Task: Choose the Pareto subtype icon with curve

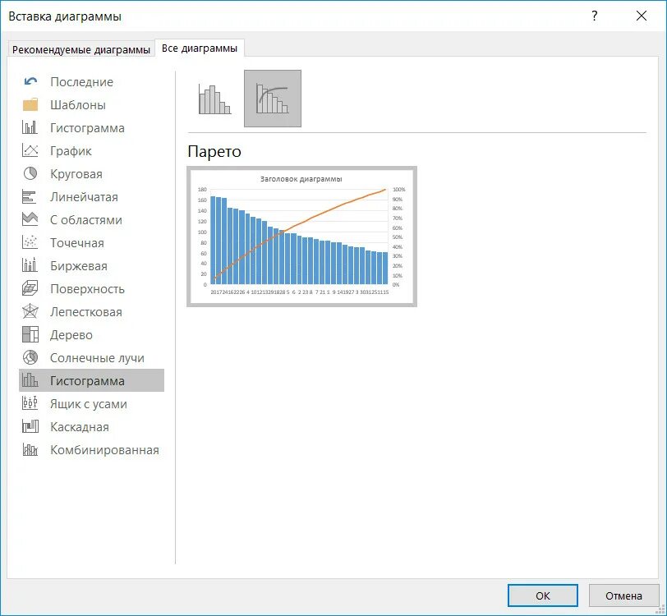Action: point(273,99)
